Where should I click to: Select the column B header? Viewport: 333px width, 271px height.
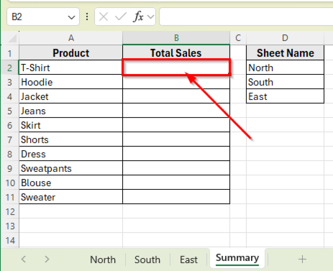(176, 38)
